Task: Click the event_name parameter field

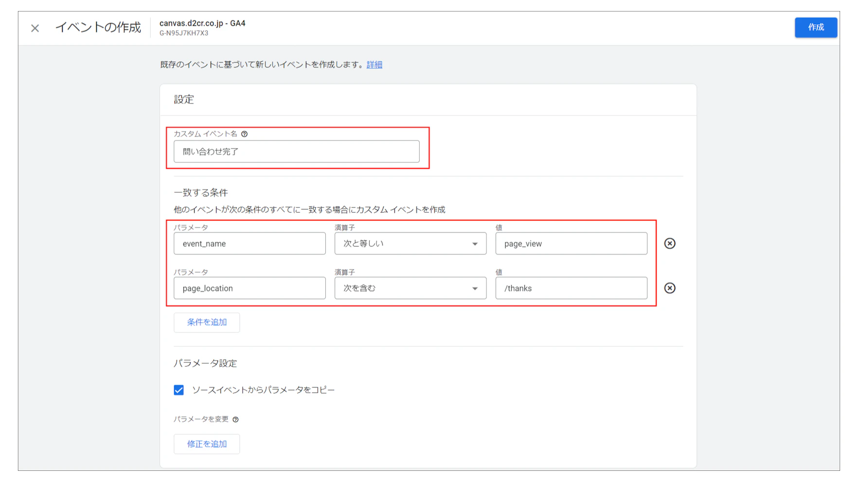Action: pos(250,243)
